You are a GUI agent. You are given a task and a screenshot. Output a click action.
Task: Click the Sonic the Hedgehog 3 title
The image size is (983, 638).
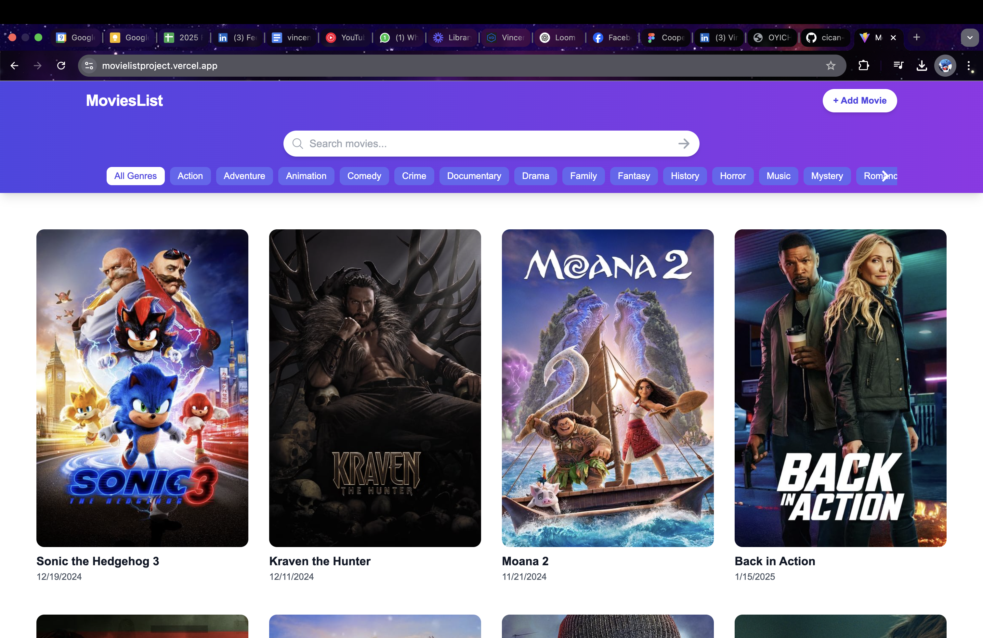98,561
